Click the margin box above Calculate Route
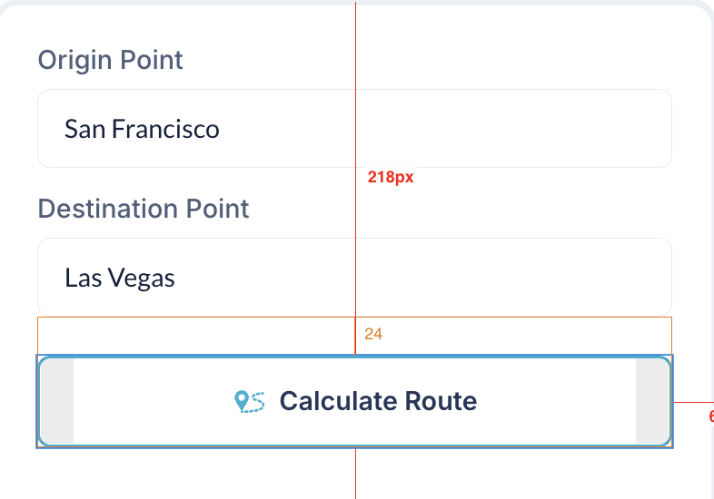This screenshot has height=499, width=714. point(182,336)
